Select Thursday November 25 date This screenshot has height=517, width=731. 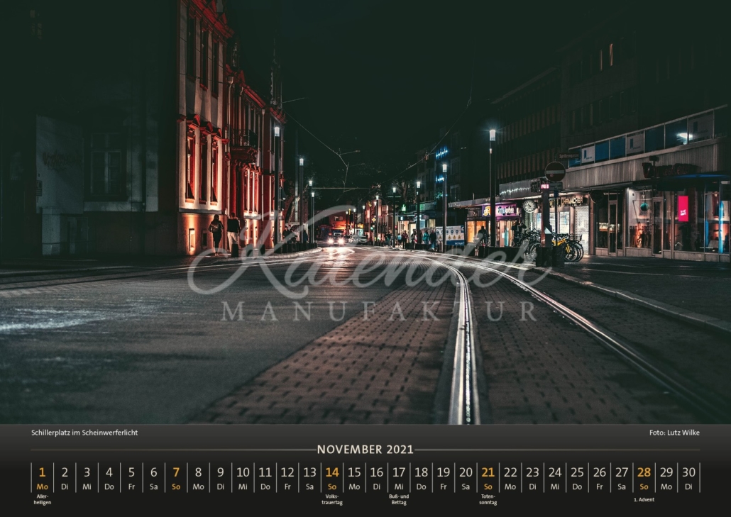pos(577,478)
